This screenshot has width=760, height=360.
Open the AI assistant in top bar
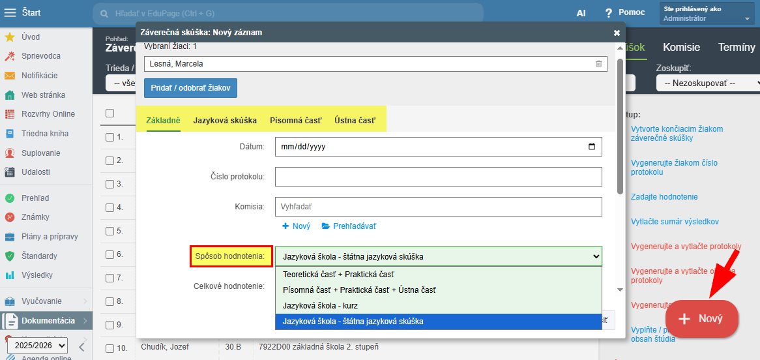point(581,13)
